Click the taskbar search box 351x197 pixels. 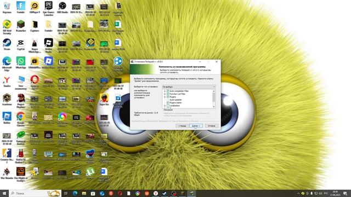tap(35, 193)
